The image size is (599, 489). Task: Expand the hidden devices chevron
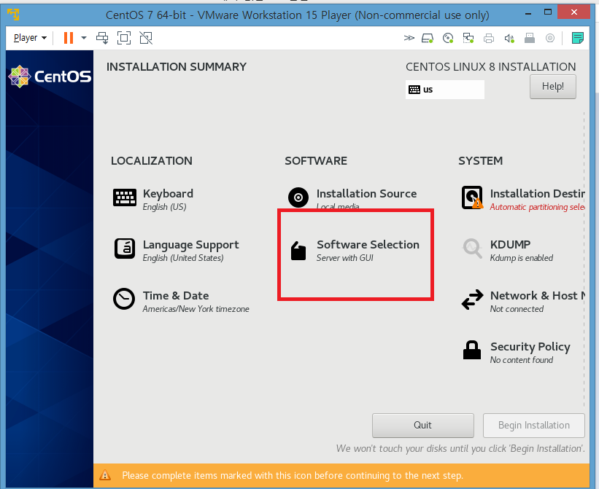(x=409, y=38)
